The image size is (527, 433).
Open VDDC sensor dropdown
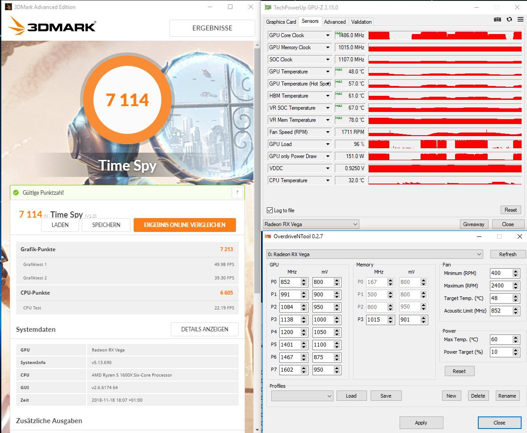pos(328,168)
